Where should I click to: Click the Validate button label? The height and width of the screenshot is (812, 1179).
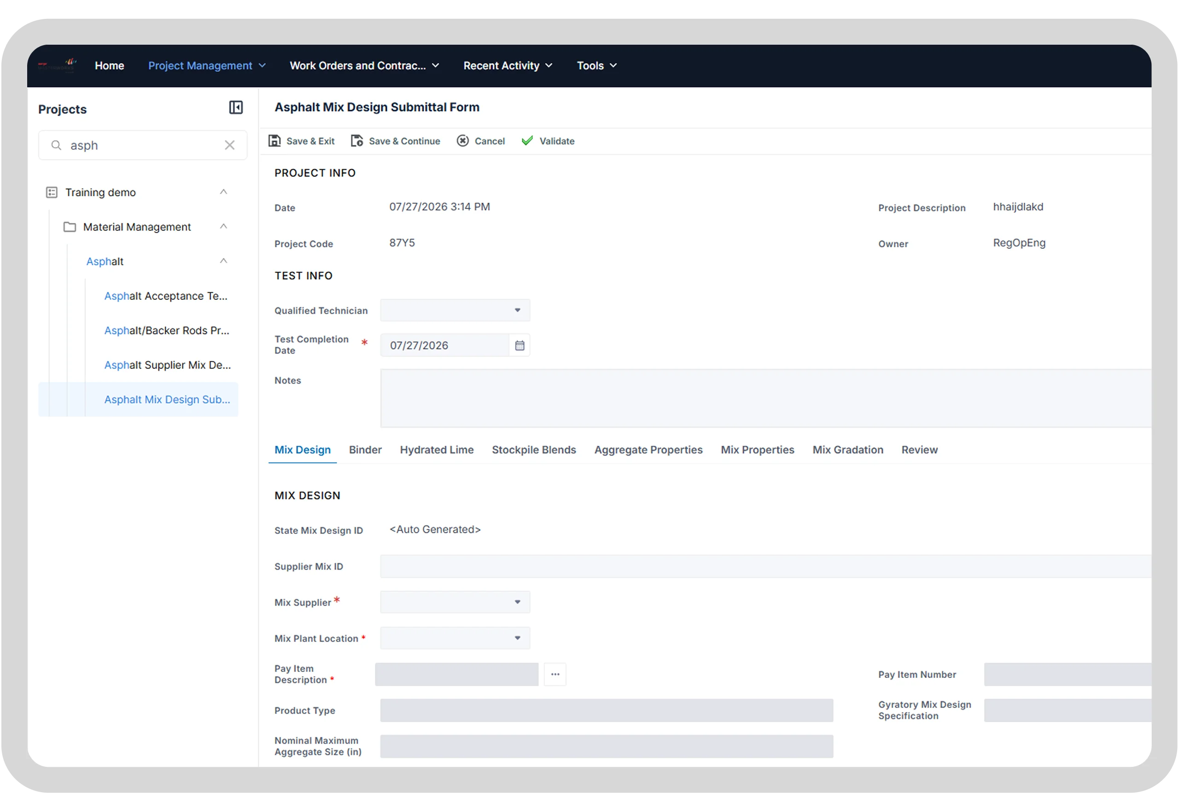pos(556,141)
